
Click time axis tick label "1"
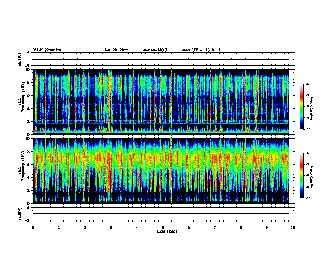(x=59, y=227)
